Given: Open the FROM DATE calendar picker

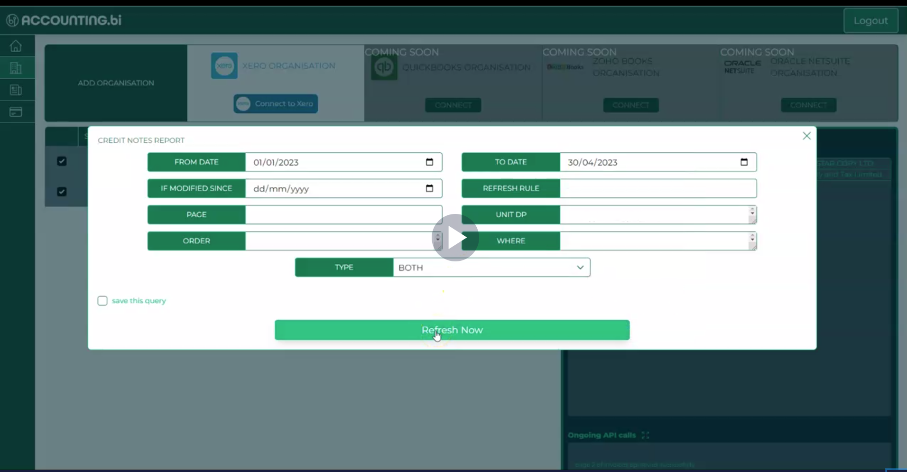Looking at the screenshot, I should click(429, 162).
